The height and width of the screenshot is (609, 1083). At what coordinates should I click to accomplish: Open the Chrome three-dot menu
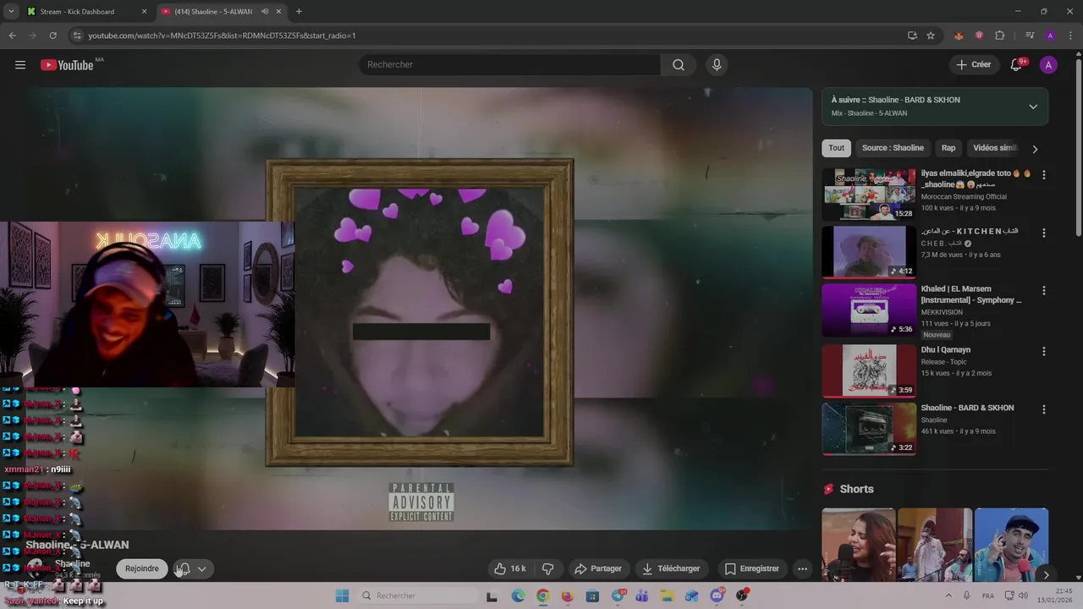pos(1070,36)
